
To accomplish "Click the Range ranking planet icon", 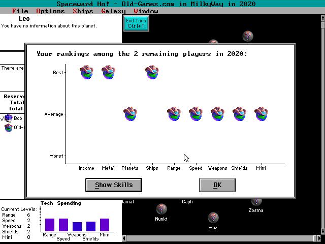I will pyautogui.click(x=174, y=114).
